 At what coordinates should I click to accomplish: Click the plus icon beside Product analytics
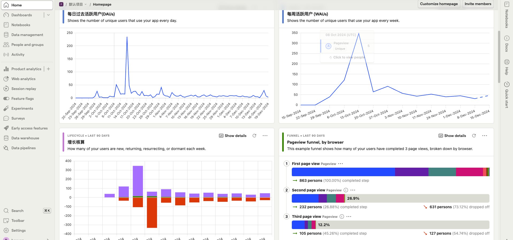point(48,69)
